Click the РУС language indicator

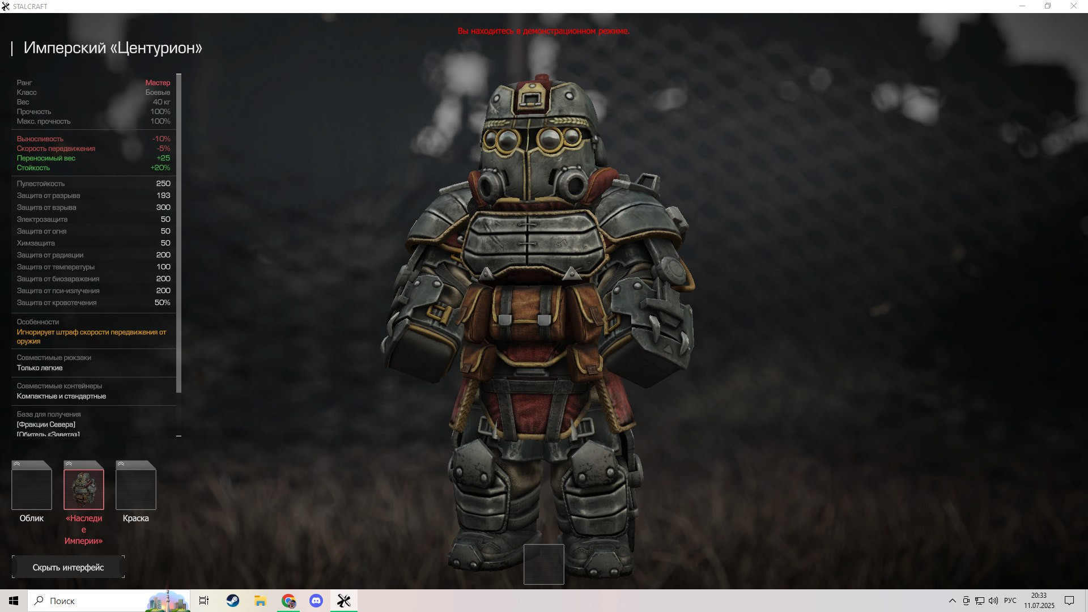tap(1010, 601)
